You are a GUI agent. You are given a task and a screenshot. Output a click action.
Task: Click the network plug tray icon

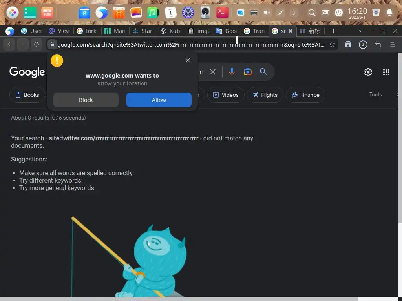coord(280,13)
